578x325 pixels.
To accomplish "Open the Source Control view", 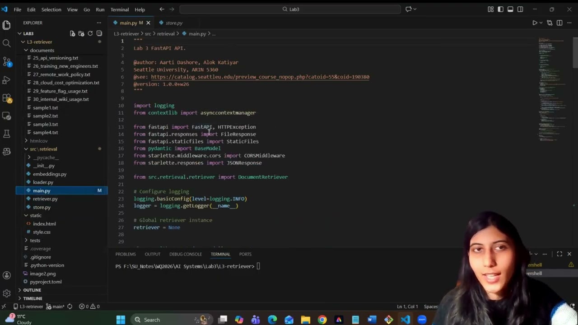I will point(6,62).
